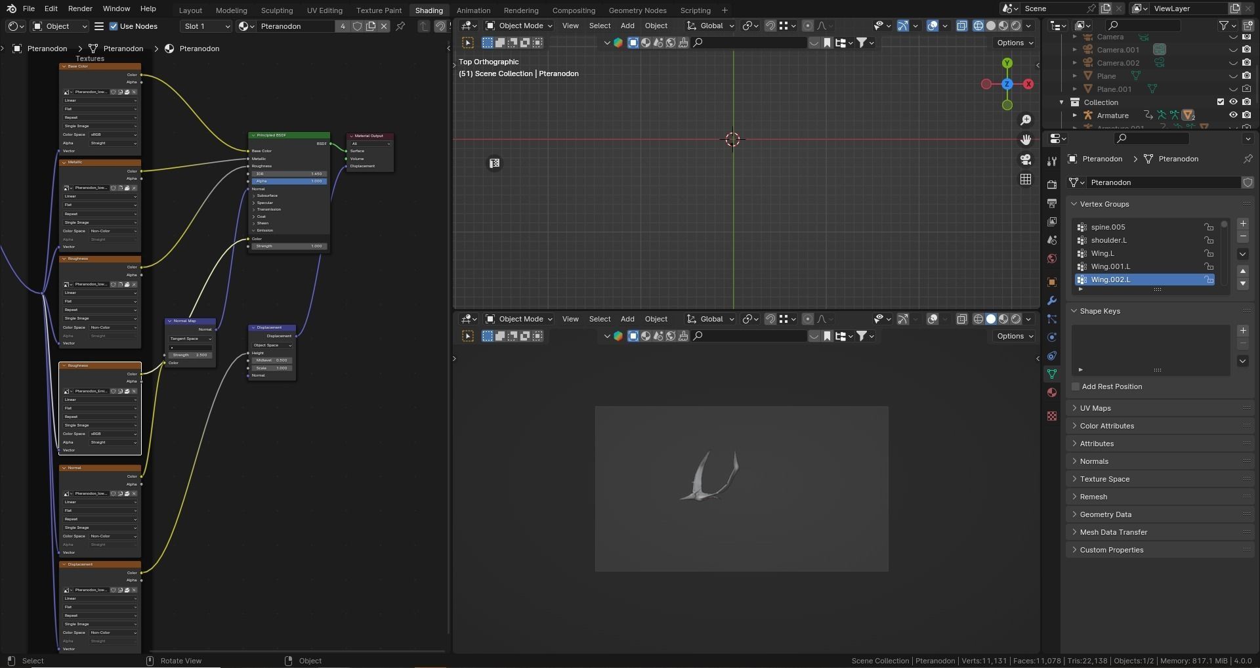Remove vertex group with minus button
Viewport: 1260px width, 668px height.
coord(1243,236)
